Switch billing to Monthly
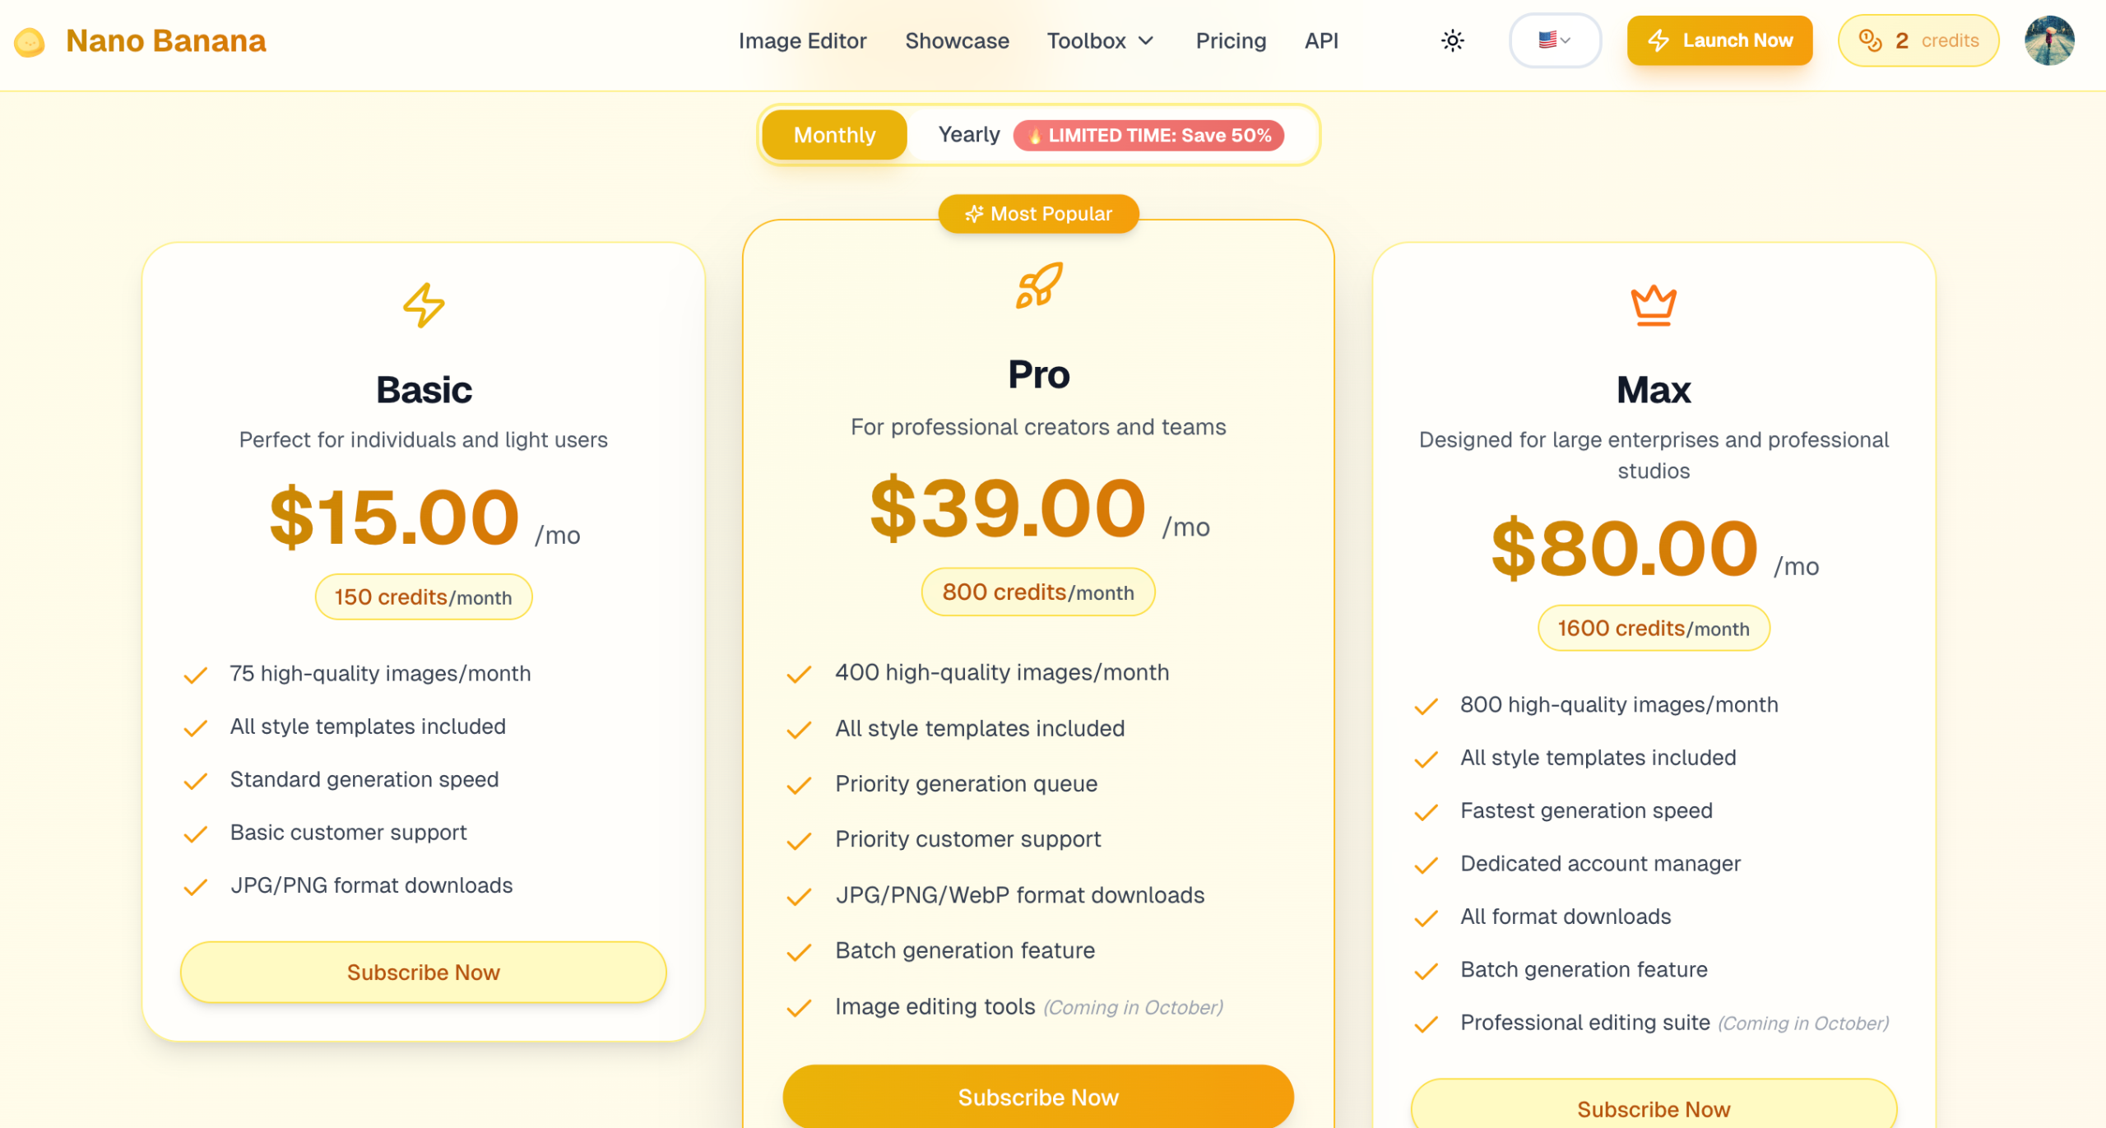 [x=834, y=135]
